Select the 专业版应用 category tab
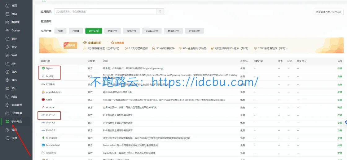The image size is (347, 160). coord(173,31)
